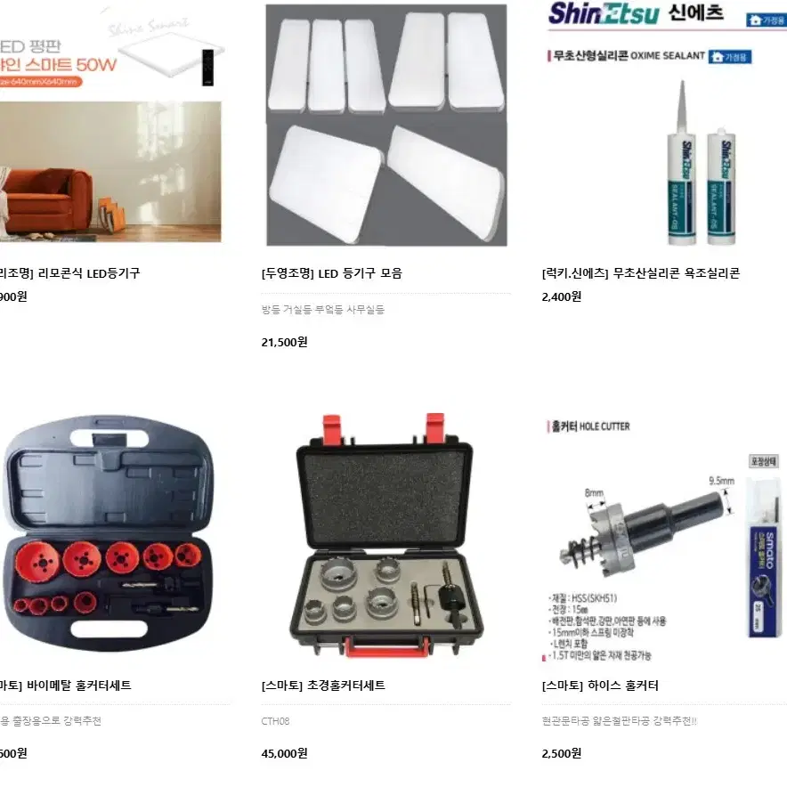The image size is (787, 787).
Task: Click the 45,000원 price text
Action: (x=284, y=753)
